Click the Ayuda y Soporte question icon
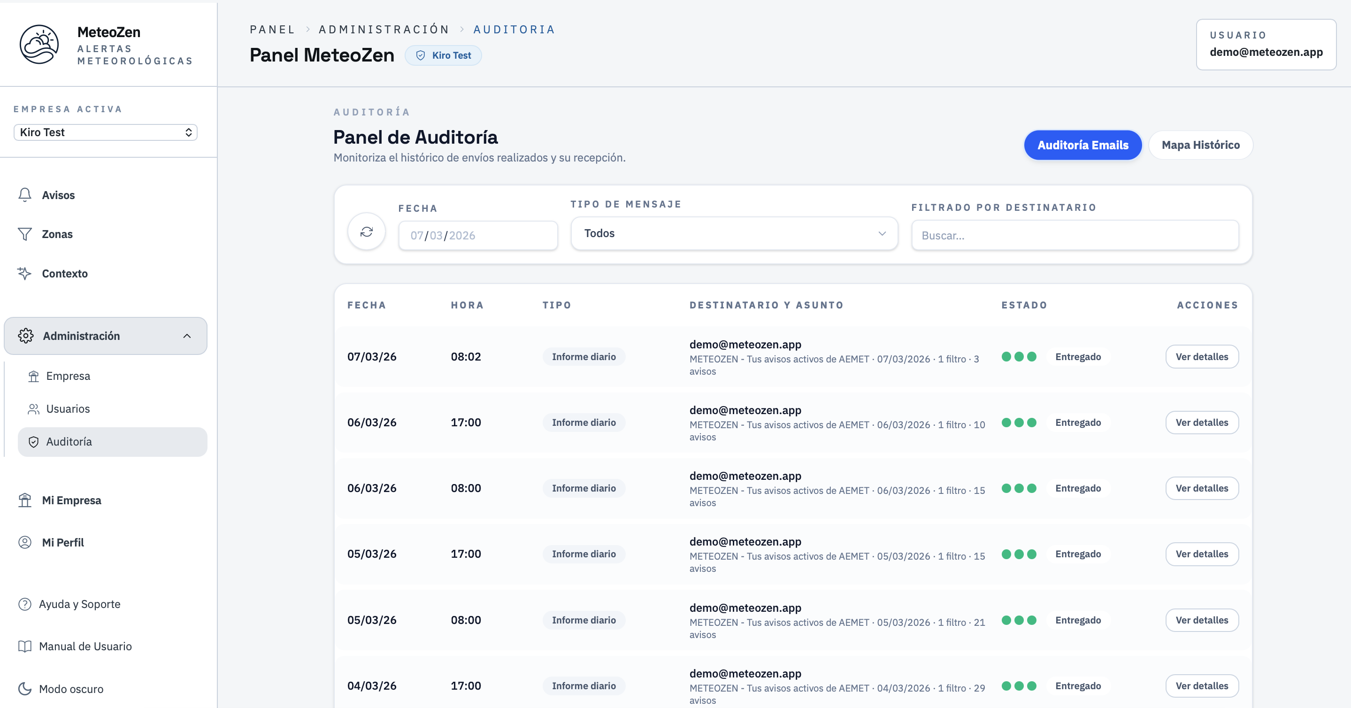Image resolution: width=1351 pixels, height=708 pixels. (25, 604)
